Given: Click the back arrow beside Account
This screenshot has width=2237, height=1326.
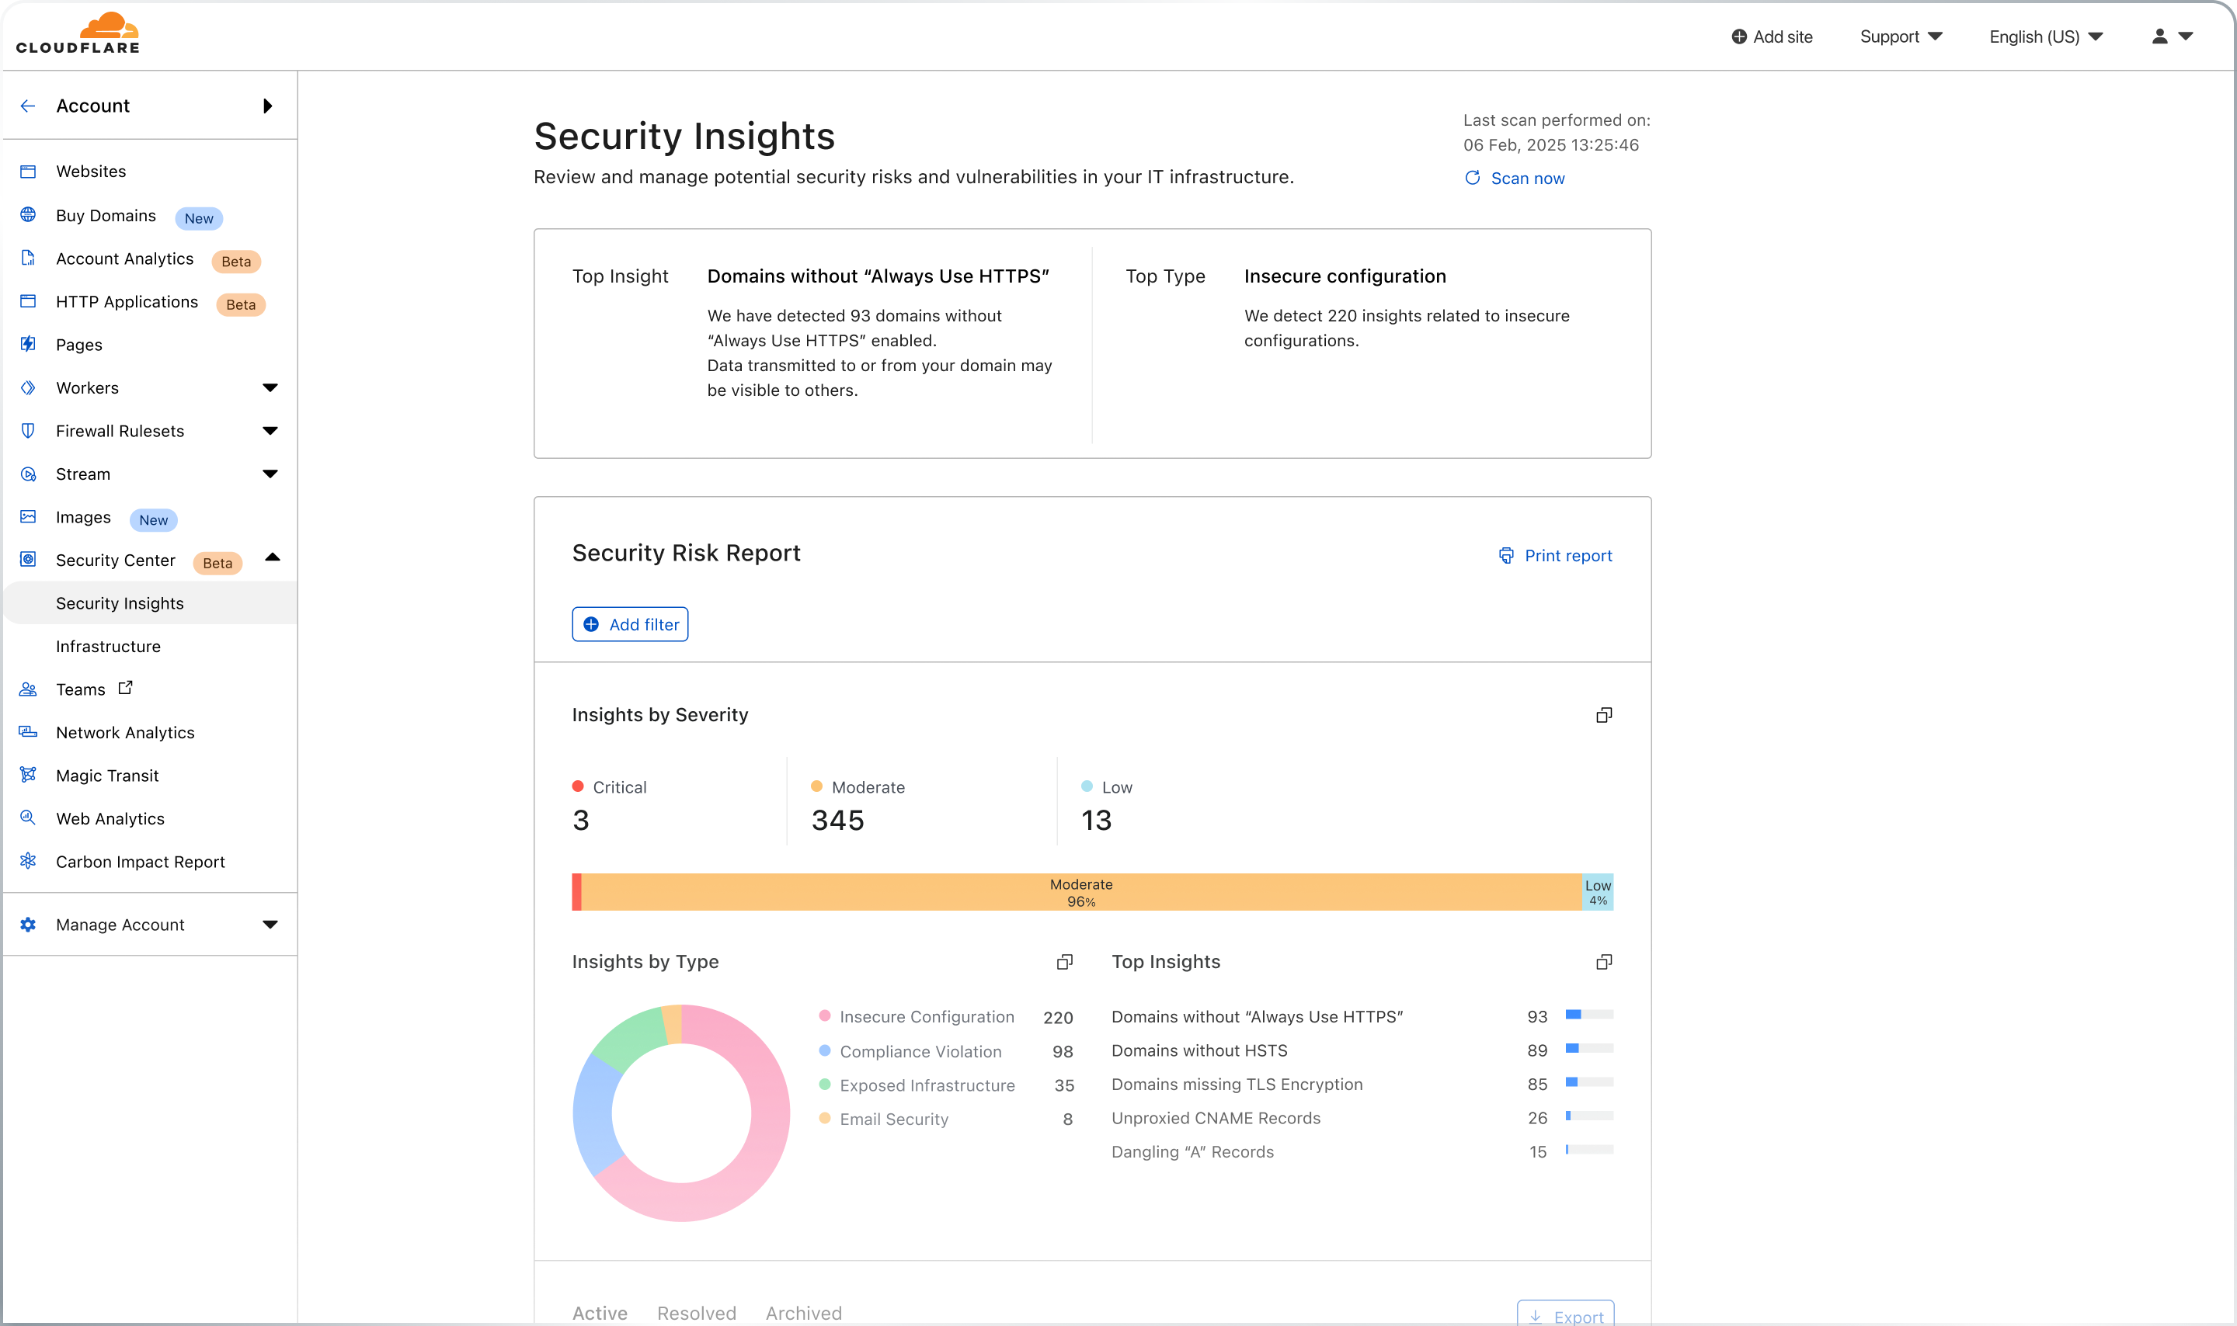Looking at the screenshot, I should (x=28, y=106).
